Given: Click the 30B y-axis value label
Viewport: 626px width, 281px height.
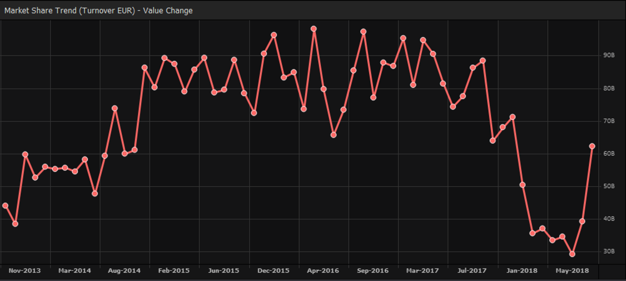Looking at the screenshot, I should [x=609, y=251].
